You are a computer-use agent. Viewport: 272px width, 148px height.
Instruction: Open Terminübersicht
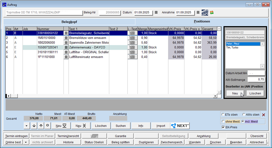coord(68,136)
